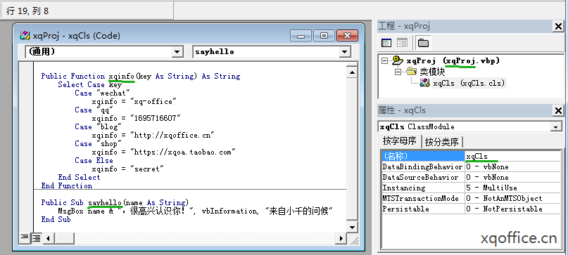This screenshot has width=568, height=255.
Task: Click code scrollbar down arrow
Action: point(352,227)
